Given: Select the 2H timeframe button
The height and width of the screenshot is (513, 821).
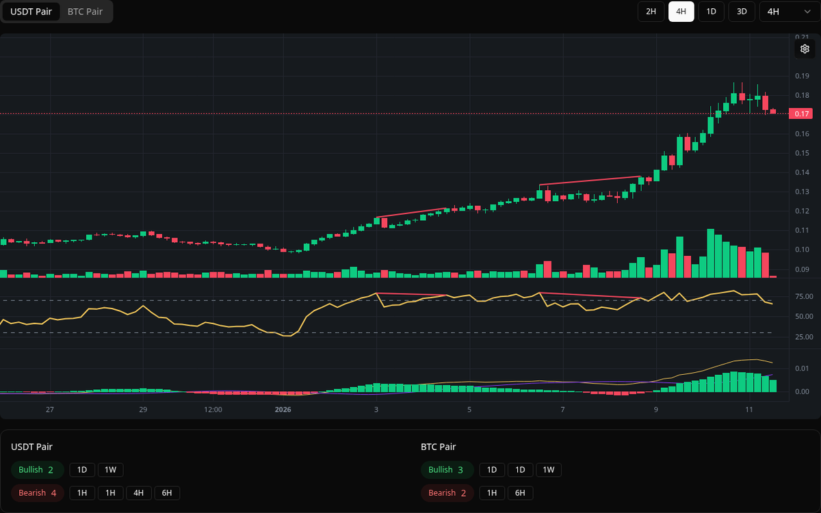Looking at the screenshot, I should coord(651,12).
